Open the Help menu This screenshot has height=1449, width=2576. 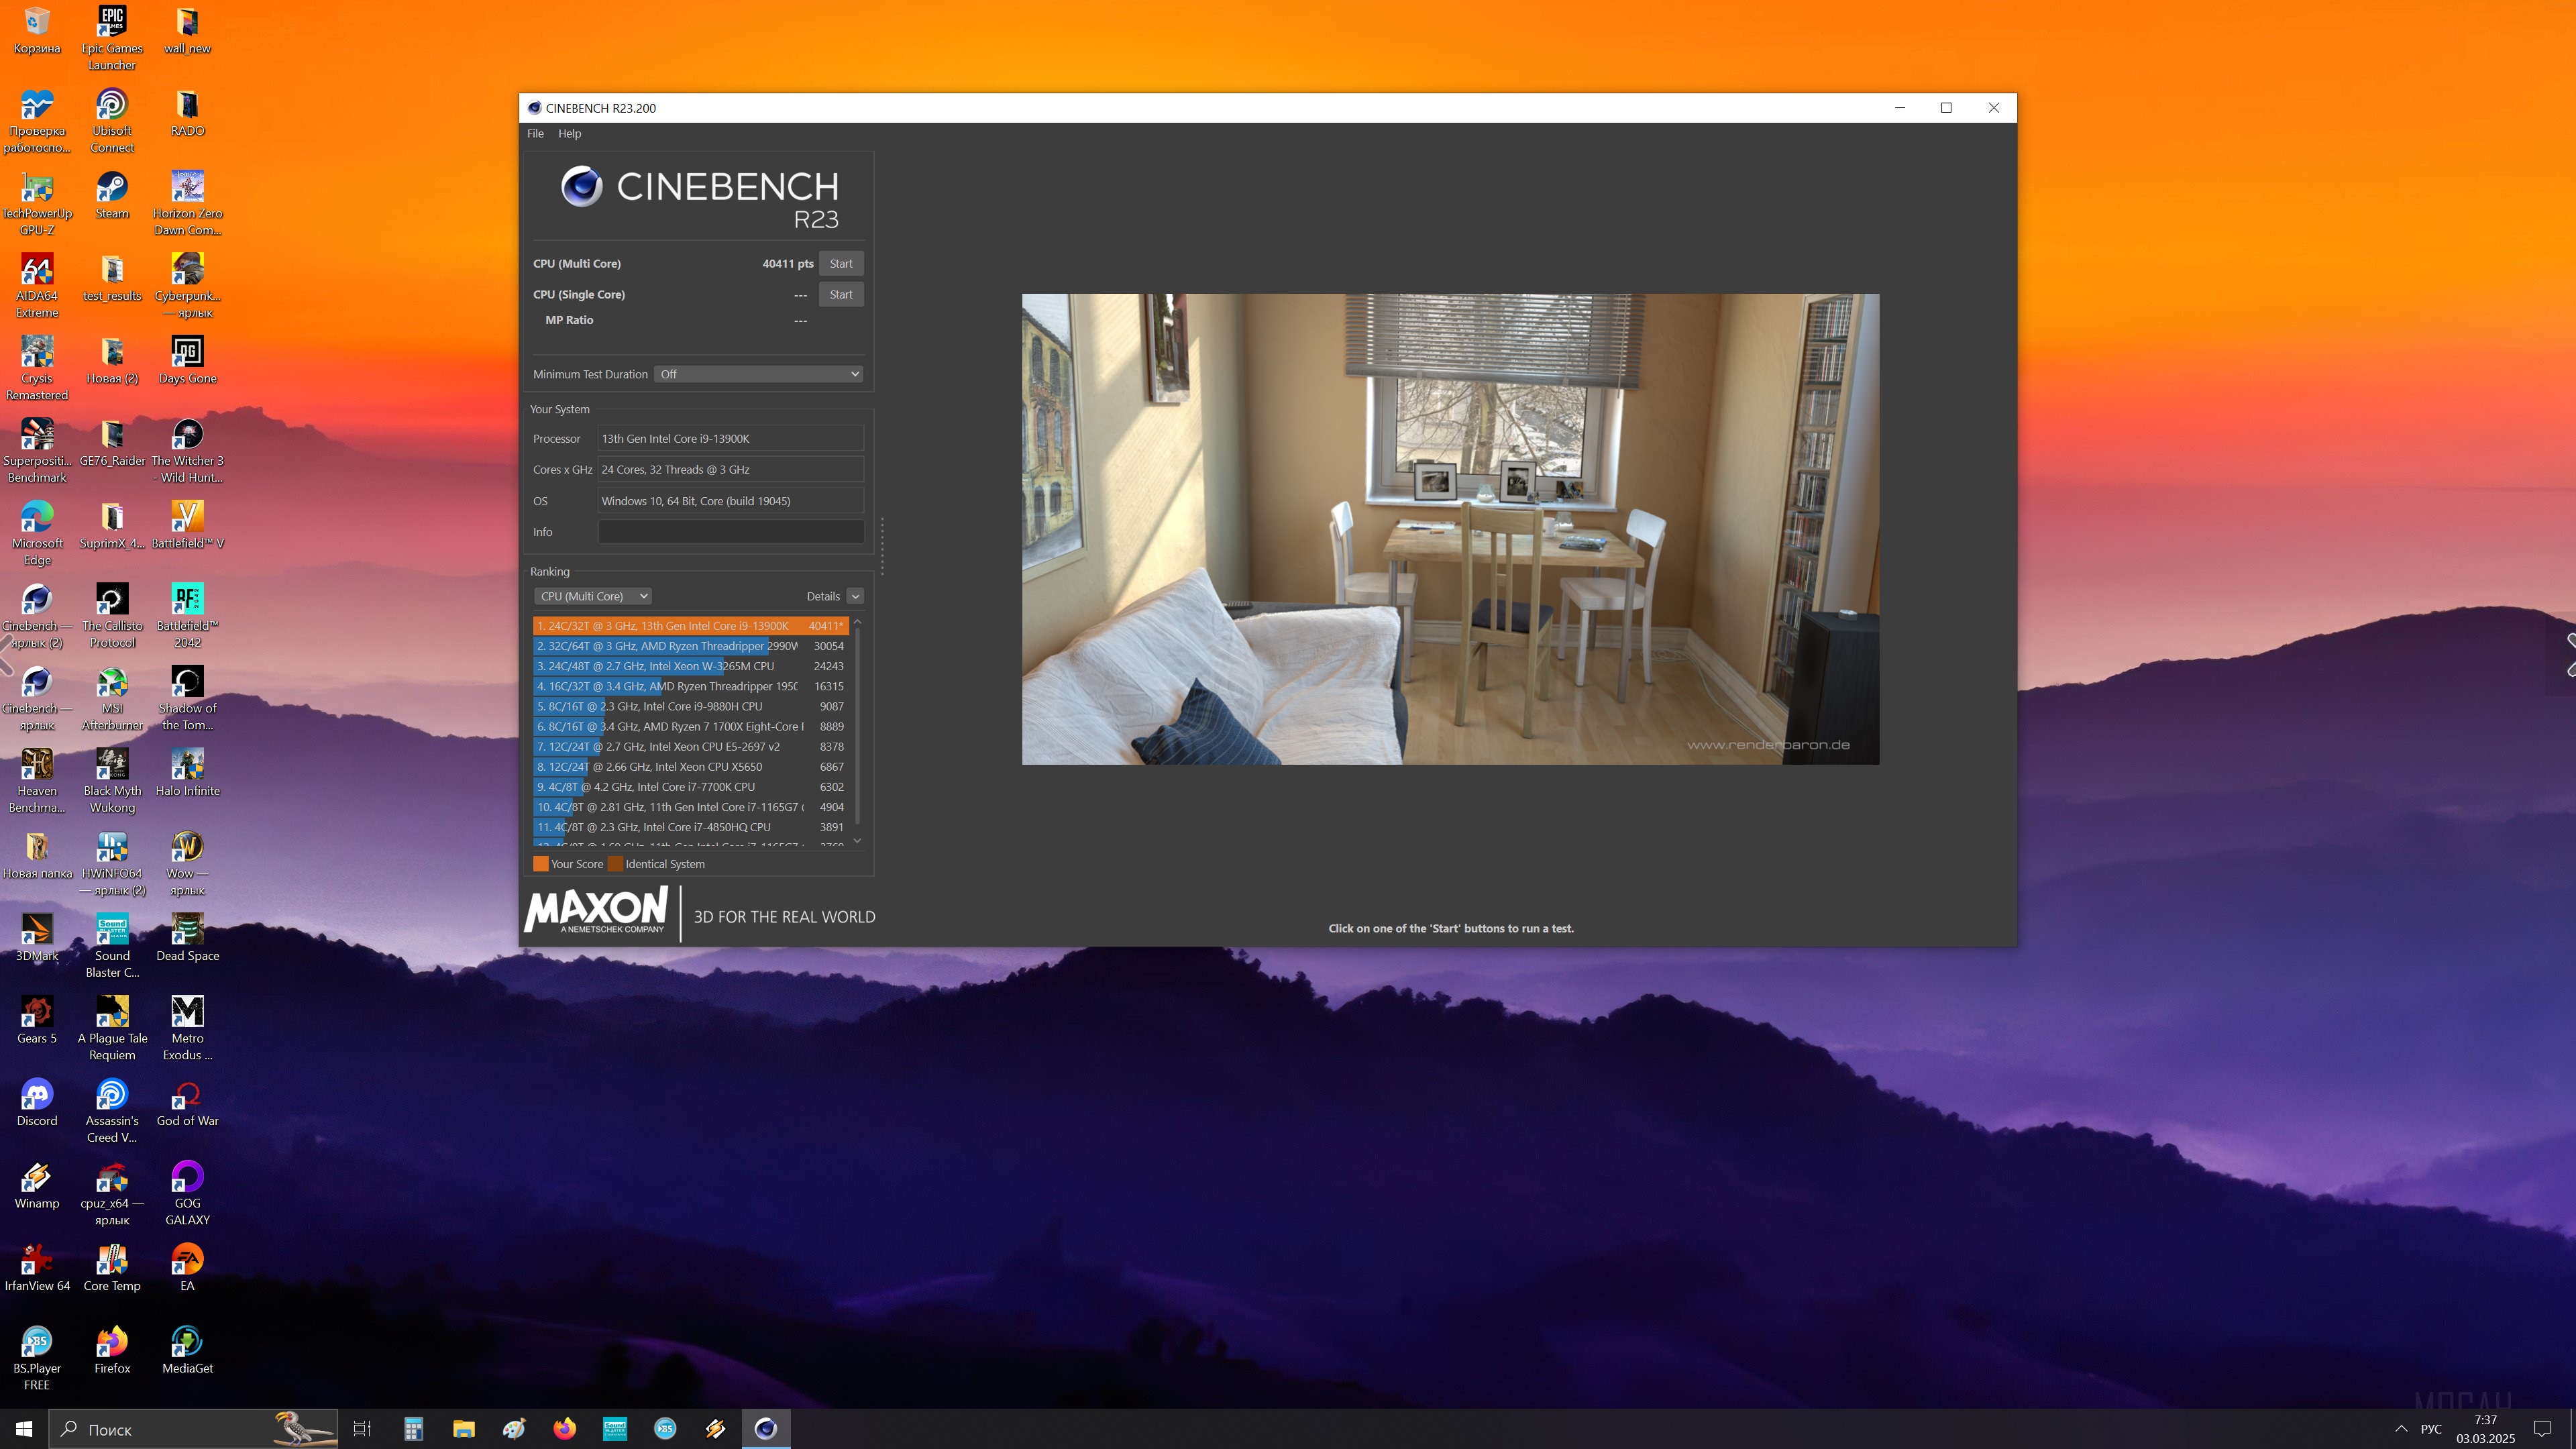569,134
